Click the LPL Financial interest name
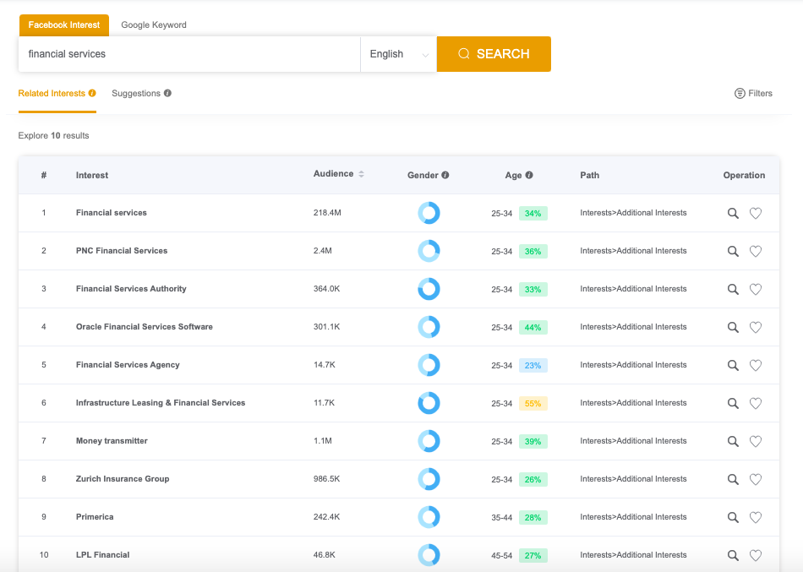This screenshot has height=572, width=803. click(x=102, y=554)
